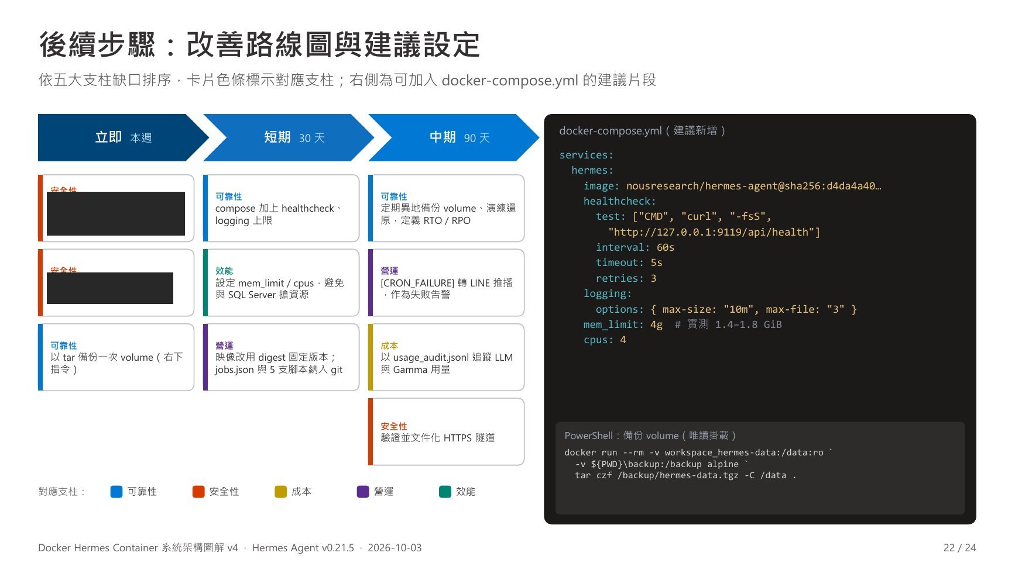Click the 以 tar 備份一次 volume card
1015x570 pixels.
116,357
